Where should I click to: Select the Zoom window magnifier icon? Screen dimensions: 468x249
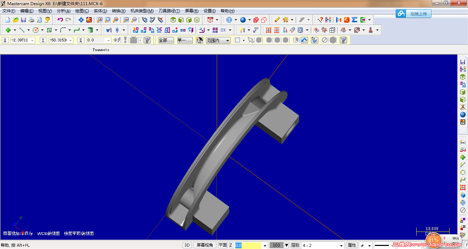100,20
